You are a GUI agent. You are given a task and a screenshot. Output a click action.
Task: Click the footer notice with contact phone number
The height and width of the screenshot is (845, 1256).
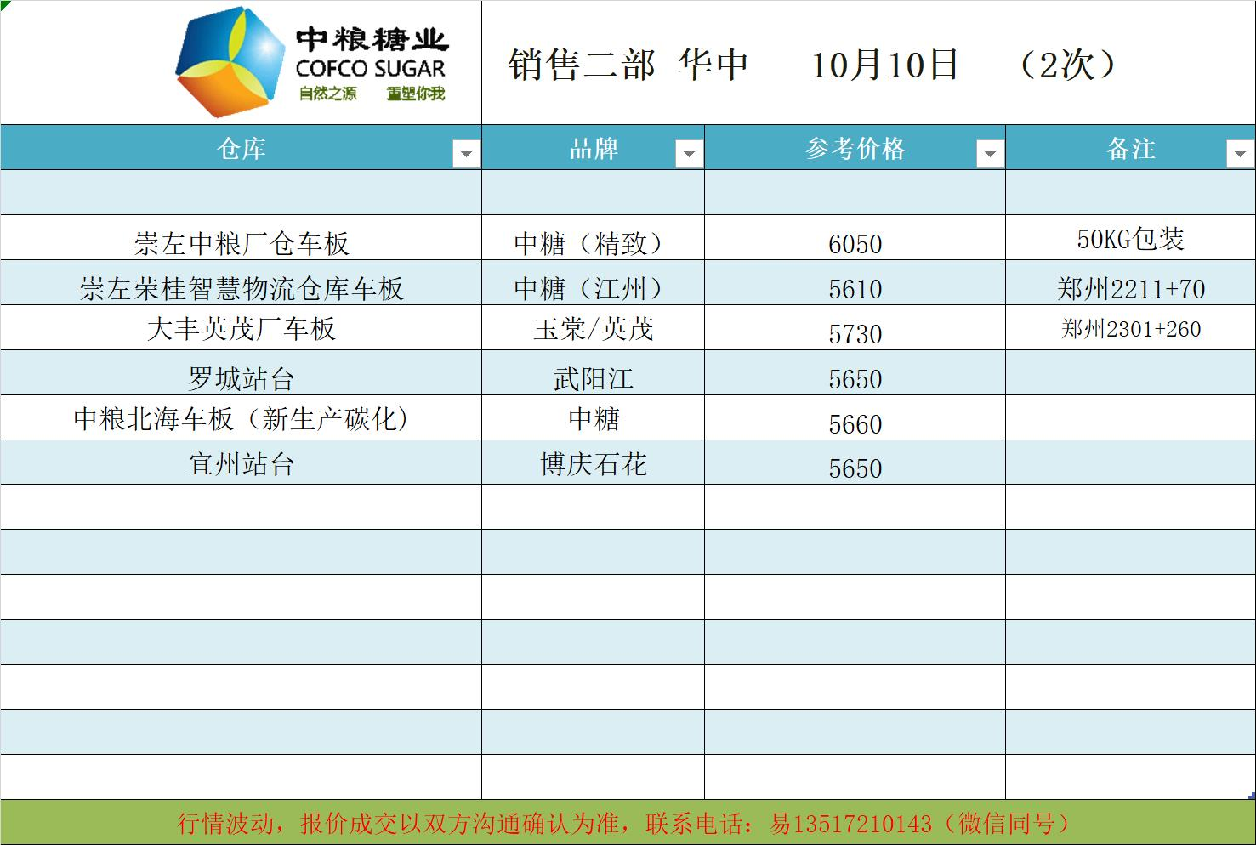[x=628, y=823]
